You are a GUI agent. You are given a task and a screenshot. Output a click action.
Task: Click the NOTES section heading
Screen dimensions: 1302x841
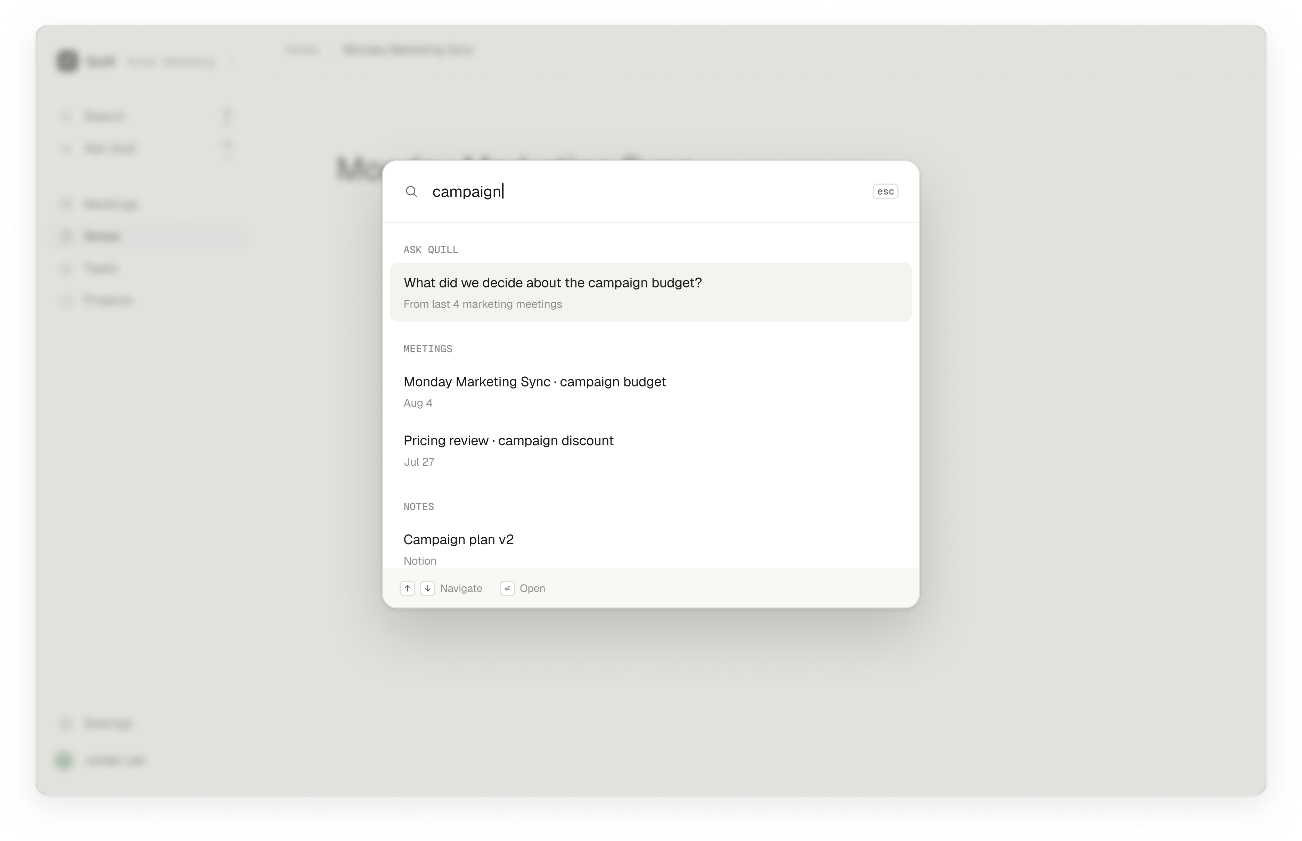419,506
